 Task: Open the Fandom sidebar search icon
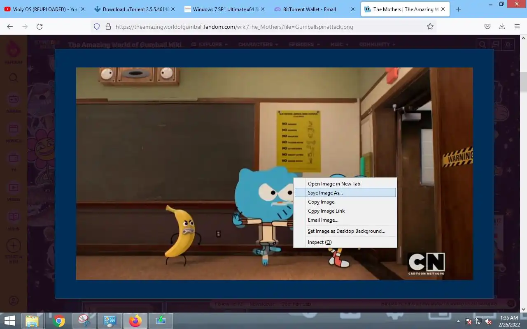coord(14,78)
